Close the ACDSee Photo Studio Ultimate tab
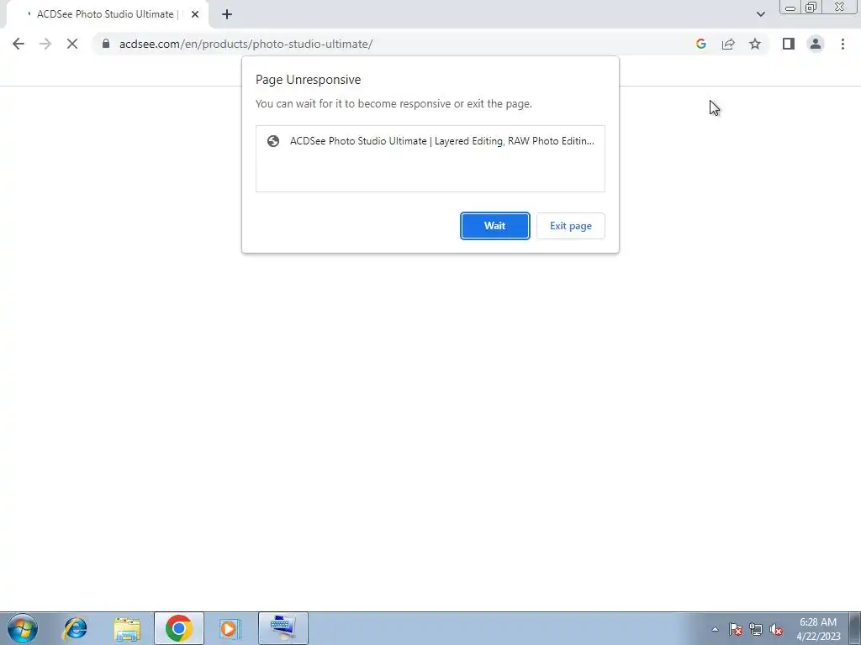The width and height of the screenshot is (861, 645). [x=195, y=14]
